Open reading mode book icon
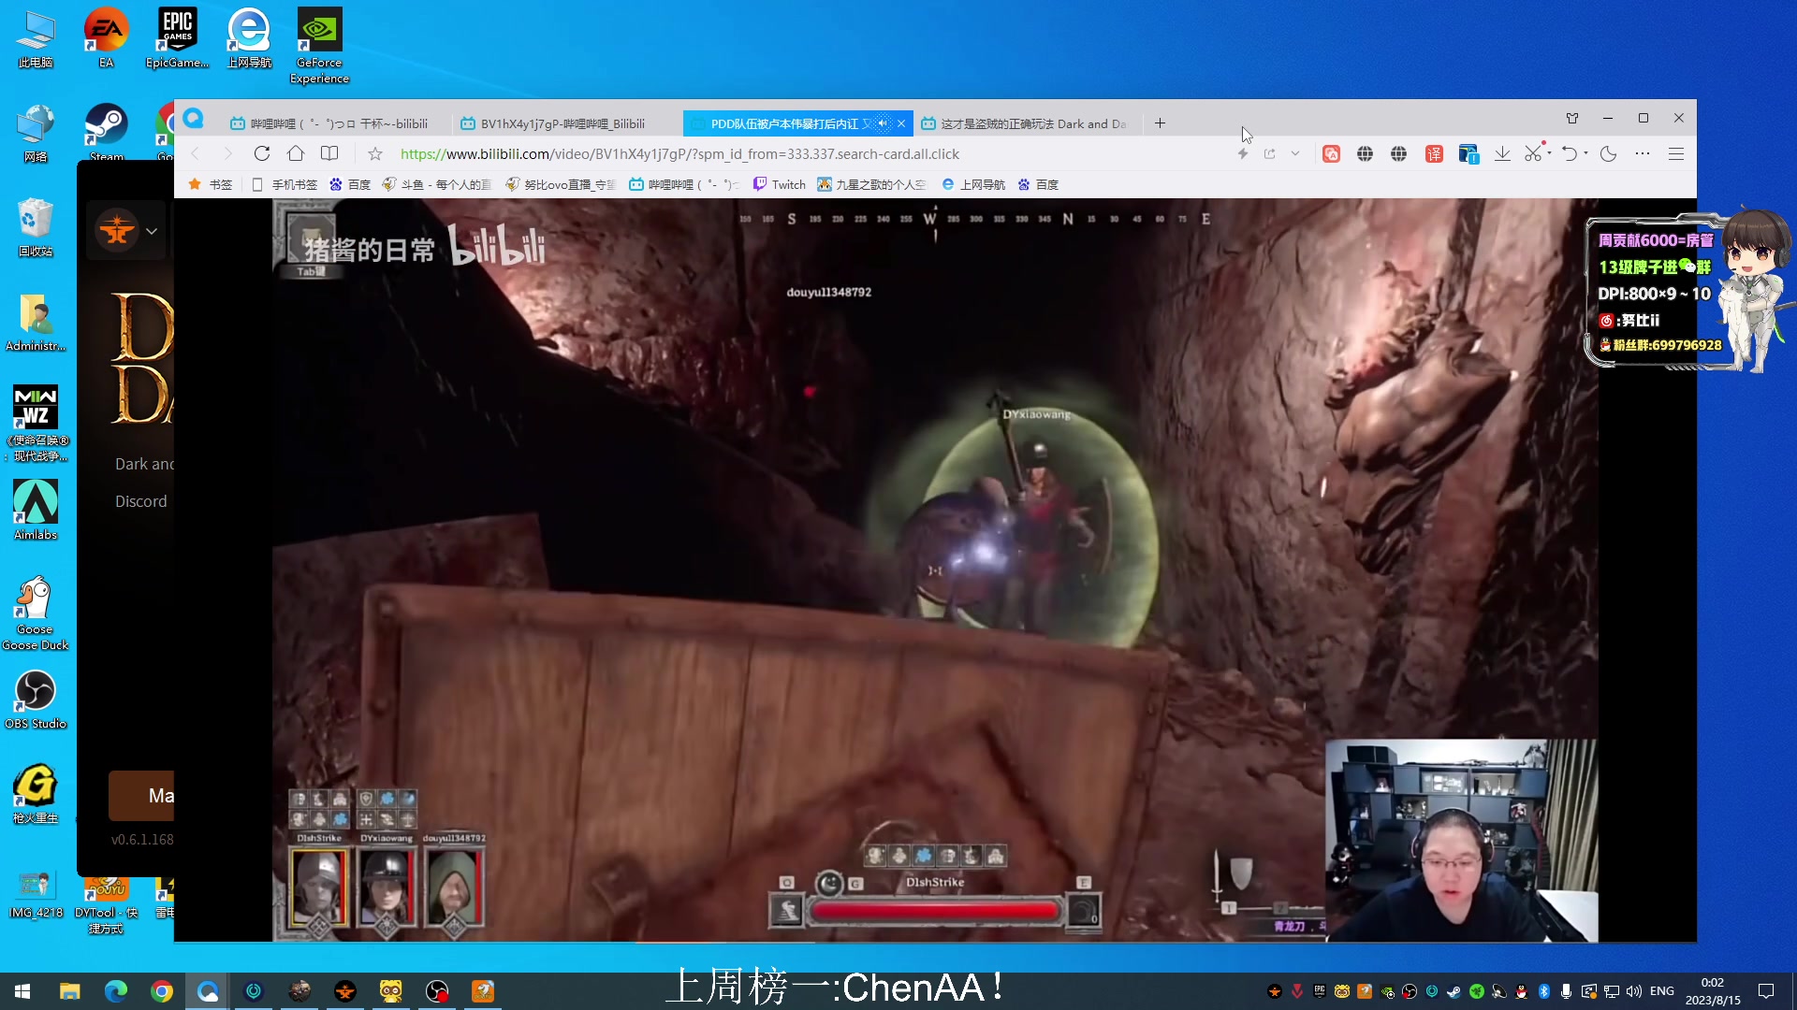Image resolution: width=1797 pixels, height=1010 pixels. pyautogui.click(x=329, y=154)
